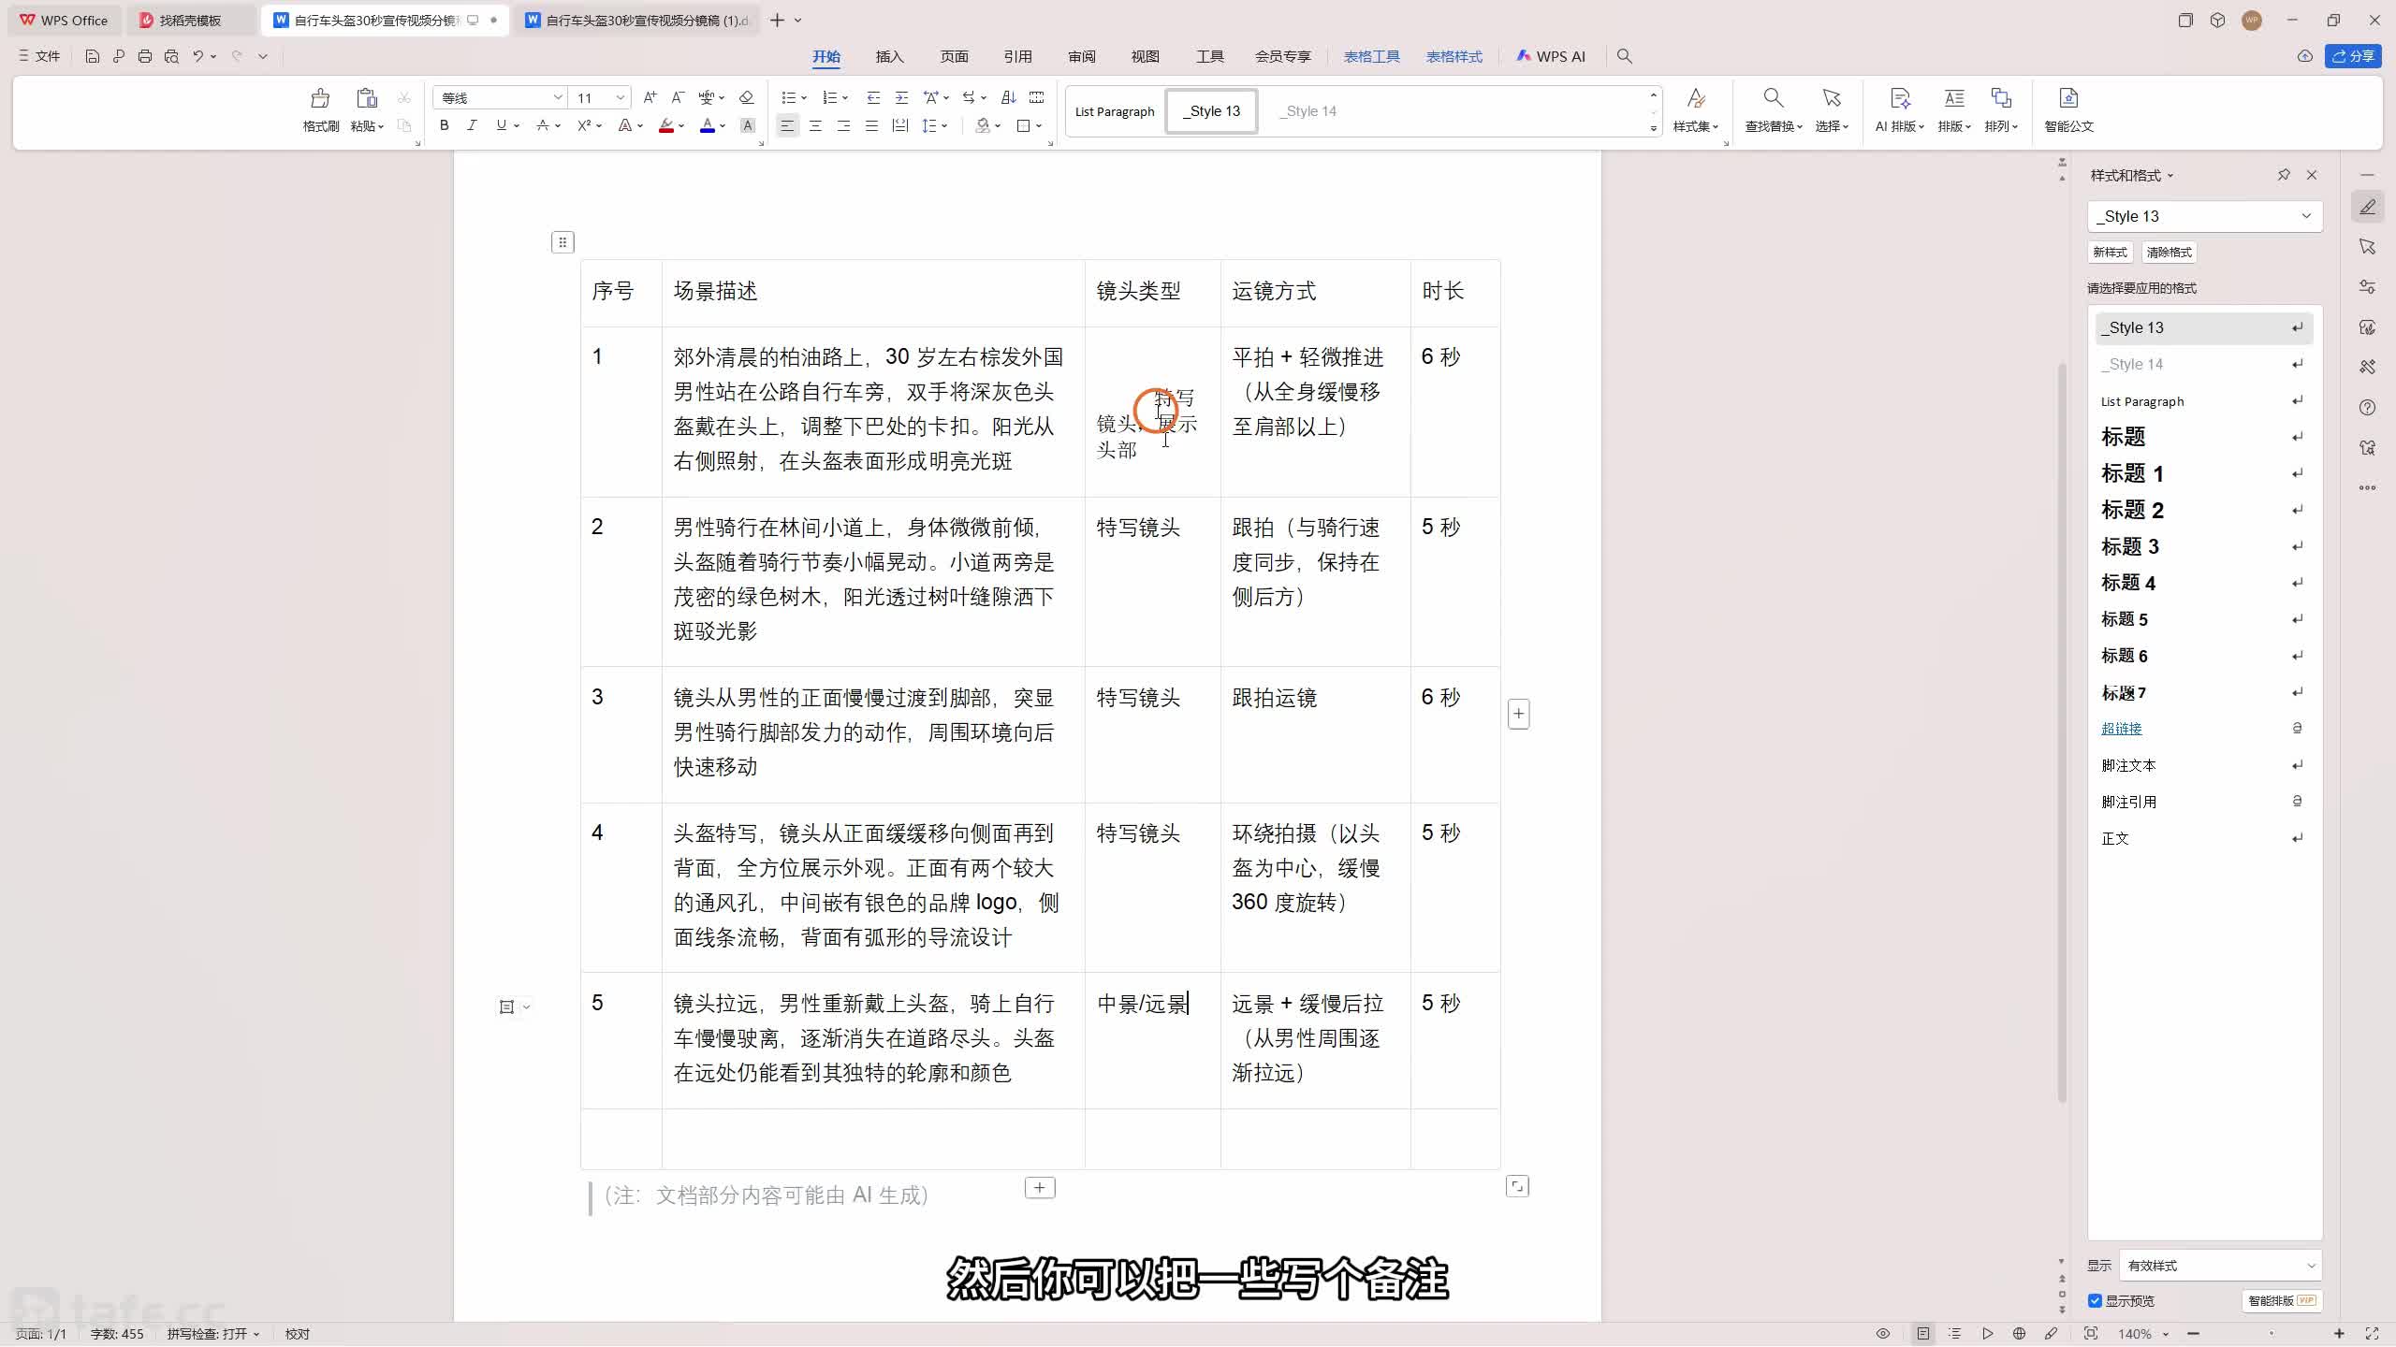The image size is (2396, 1347).
Task: Decrease font size with A- icon
Action: point(679,97)
